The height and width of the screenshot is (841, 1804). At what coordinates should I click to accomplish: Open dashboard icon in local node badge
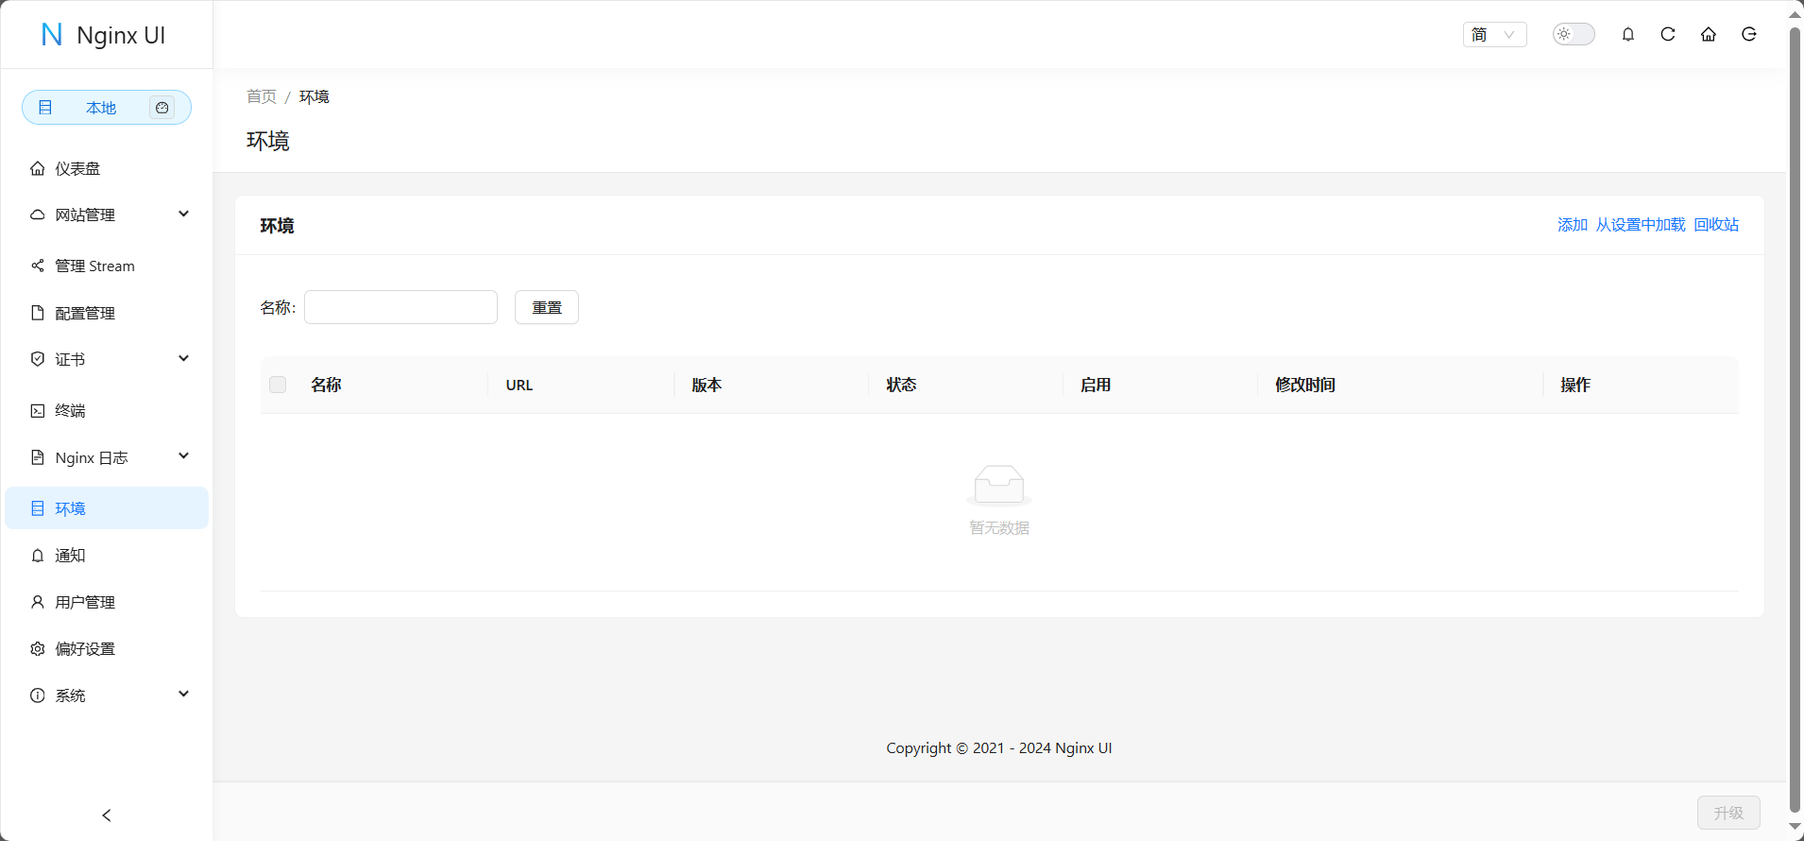click(x=162, y=108)
